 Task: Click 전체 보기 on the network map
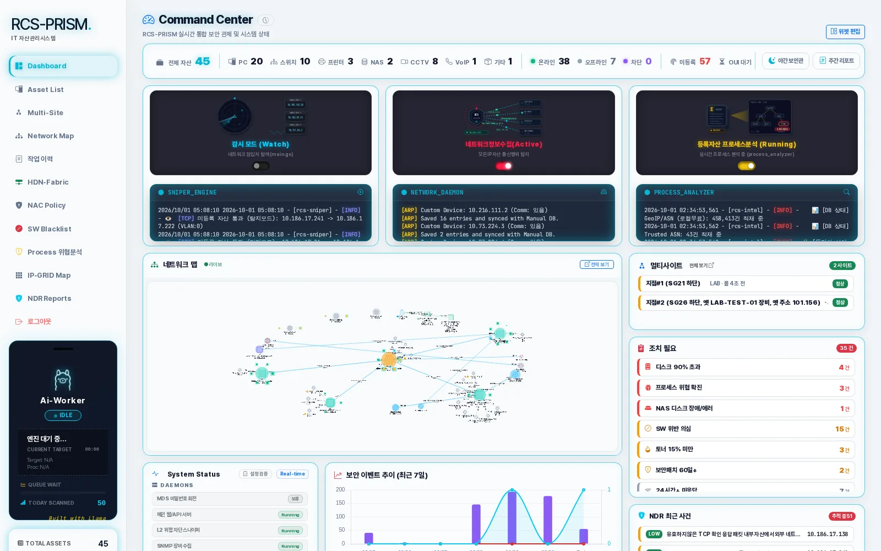pyautogui.click(x=597, y=264)
